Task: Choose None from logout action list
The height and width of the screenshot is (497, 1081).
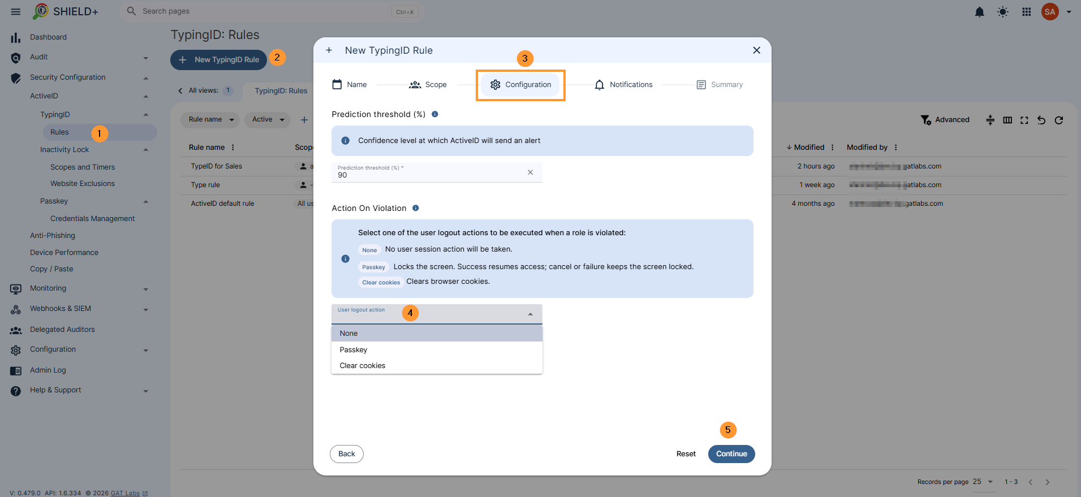Action: [x=437, y=334]
